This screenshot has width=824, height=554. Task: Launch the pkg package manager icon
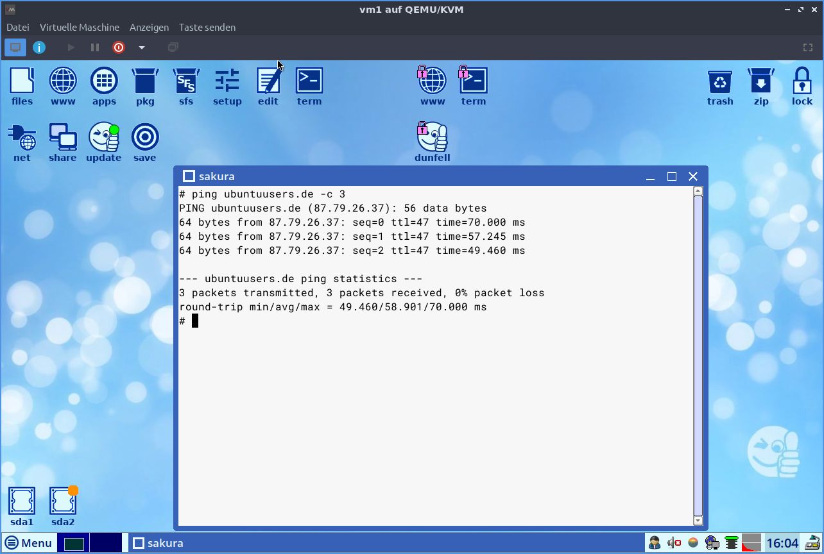pyautogui.click(x=145, y=86)
